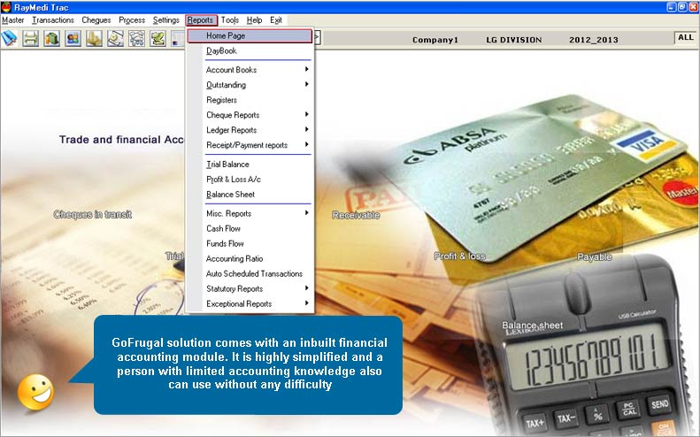This screenshot has width=700, height=437.
Task: Click the blue books toolbar icon
Action: (x=9, y=38)
